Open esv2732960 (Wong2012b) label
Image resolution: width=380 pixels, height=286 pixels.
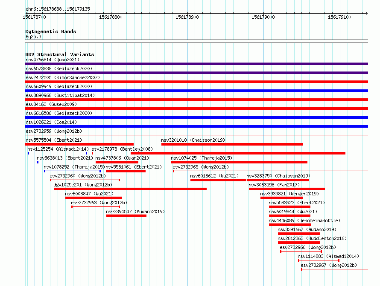[78, 176]
